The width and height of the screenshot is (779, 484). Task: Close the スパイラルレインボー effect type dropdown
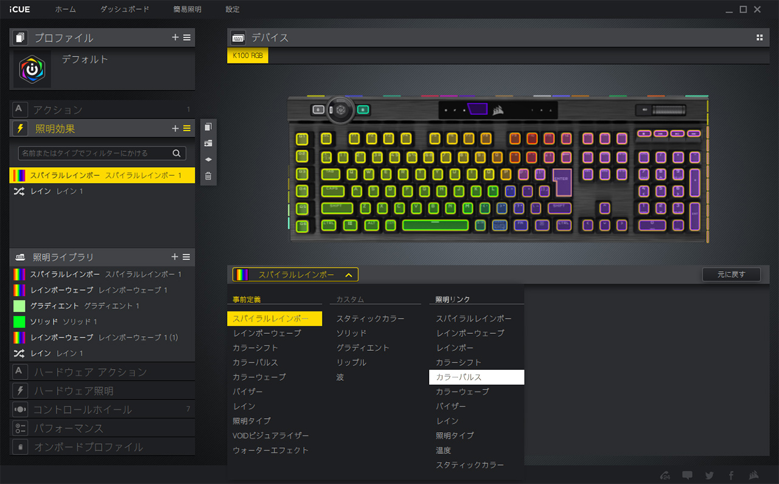coord(296,275)
